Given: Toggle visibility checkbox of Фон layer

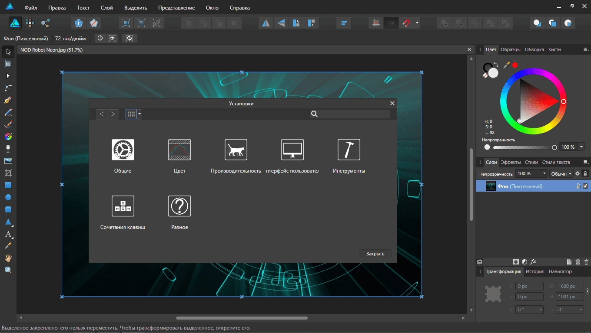Looking at the screenshot, I should (x=585, y=186).
